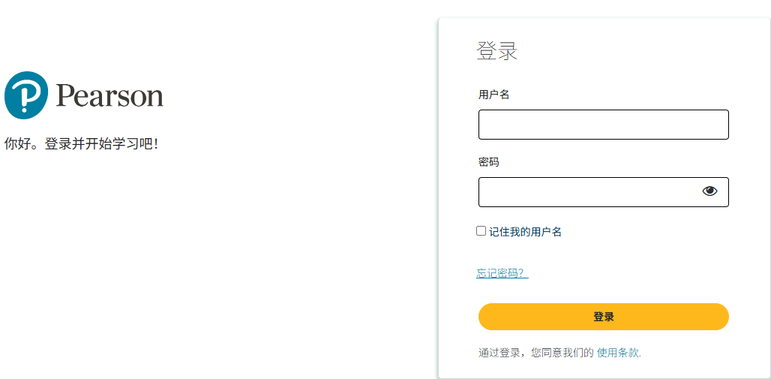Open the 使用条款 link
This screenshot has width=771, height=379.
tap(618, 353)
